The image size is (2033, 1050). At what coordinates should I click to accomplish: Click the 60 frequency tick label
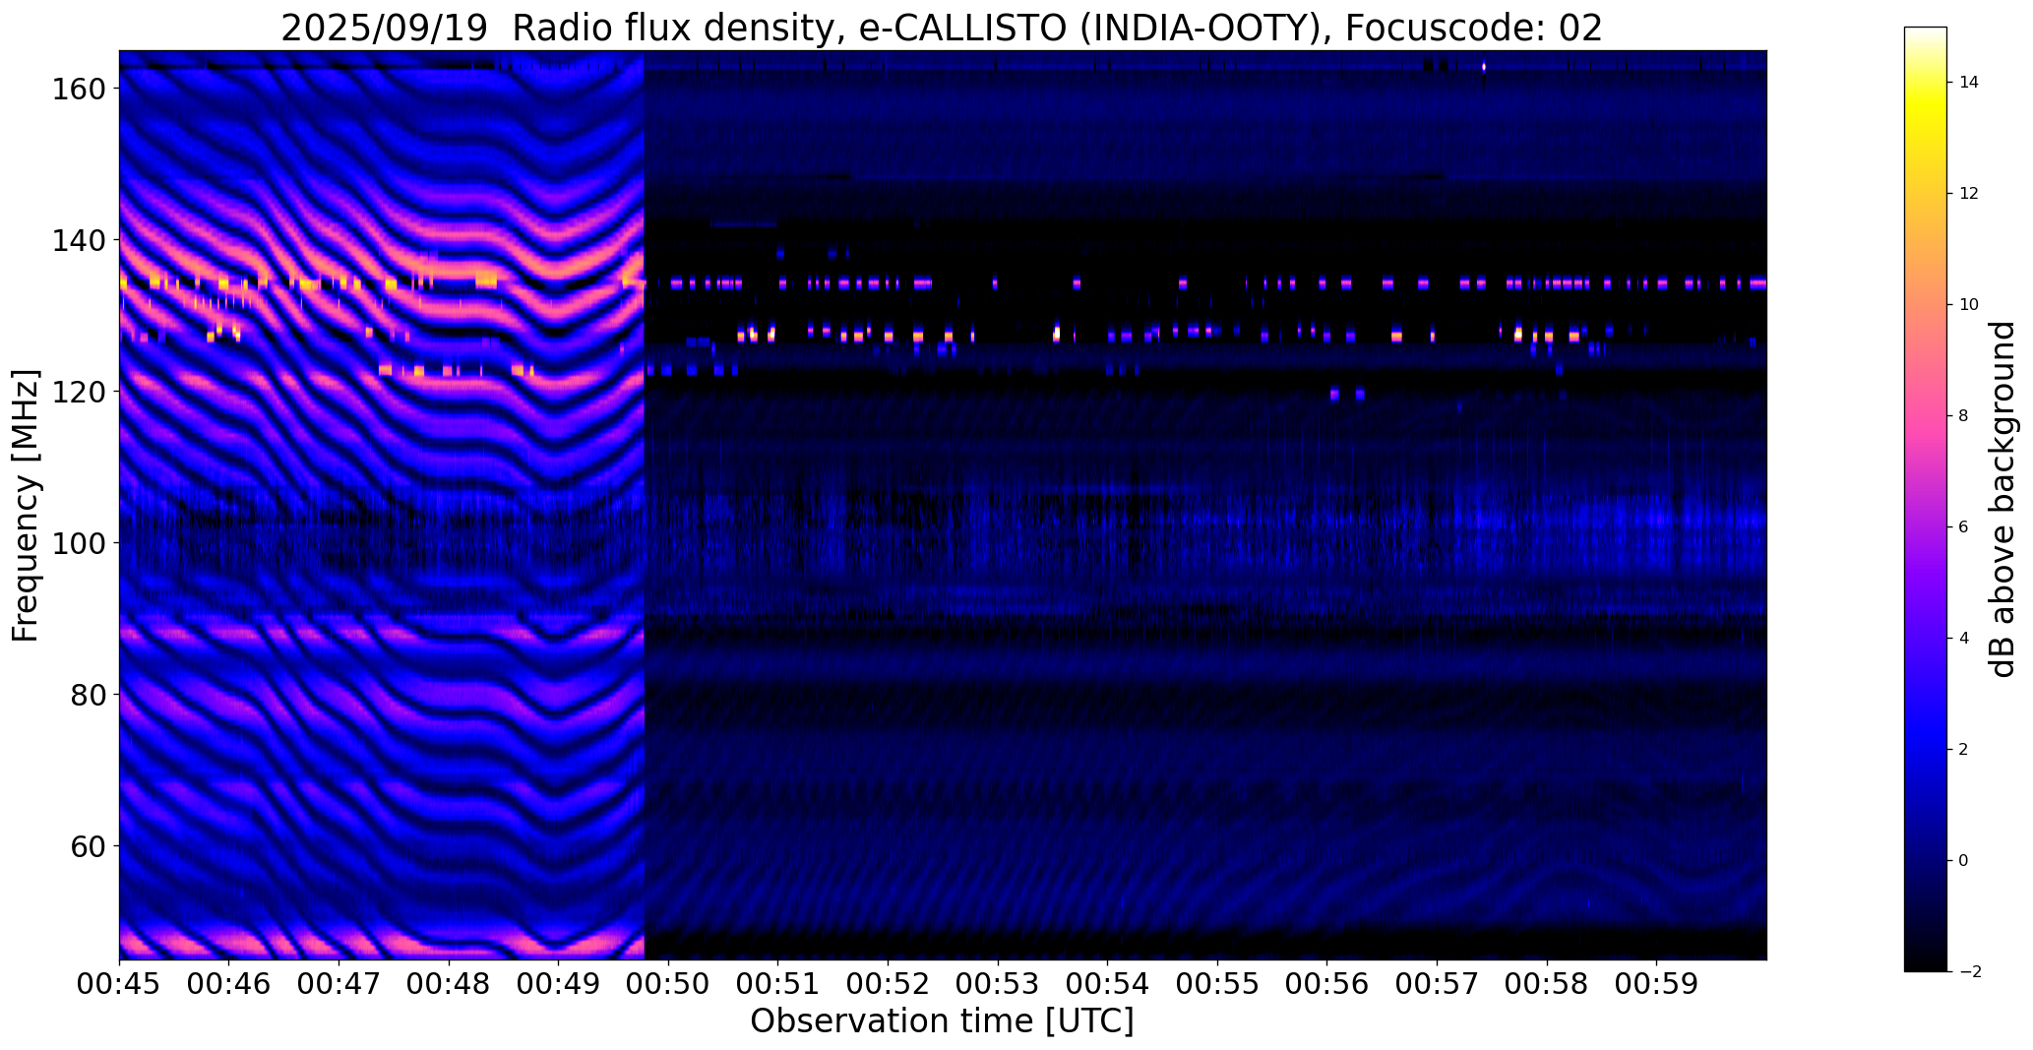coord(89,846)
